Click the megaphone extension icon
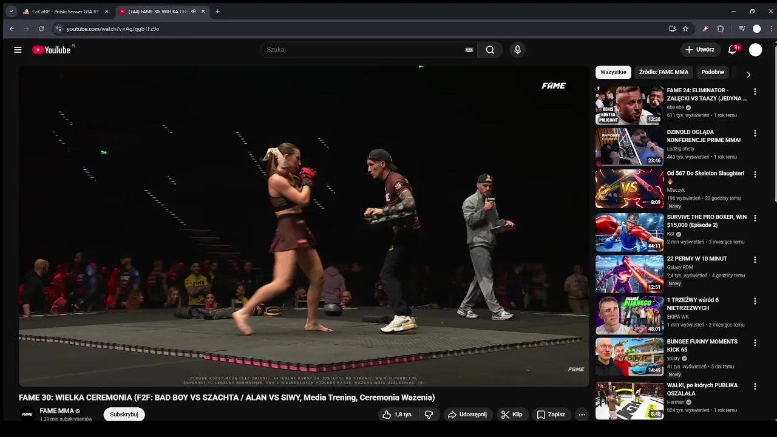 (705, 29)
